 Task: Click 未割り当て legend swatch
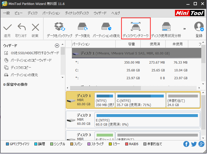click(145, 144)
